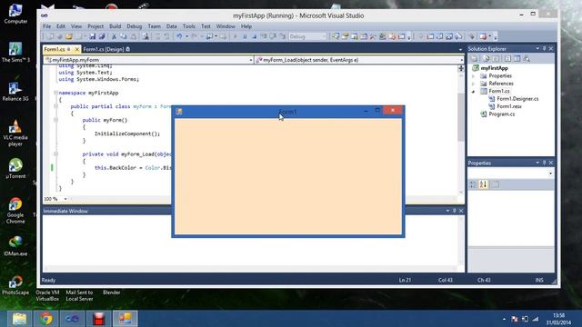Pause debugging with the Break All icon
582x327 pixels.
(245, 36)
